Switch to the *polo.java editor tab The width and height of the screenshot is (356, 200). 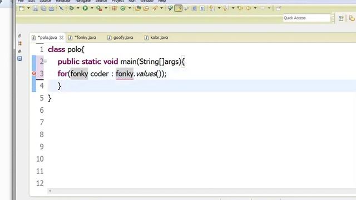[x=47, y=37]
